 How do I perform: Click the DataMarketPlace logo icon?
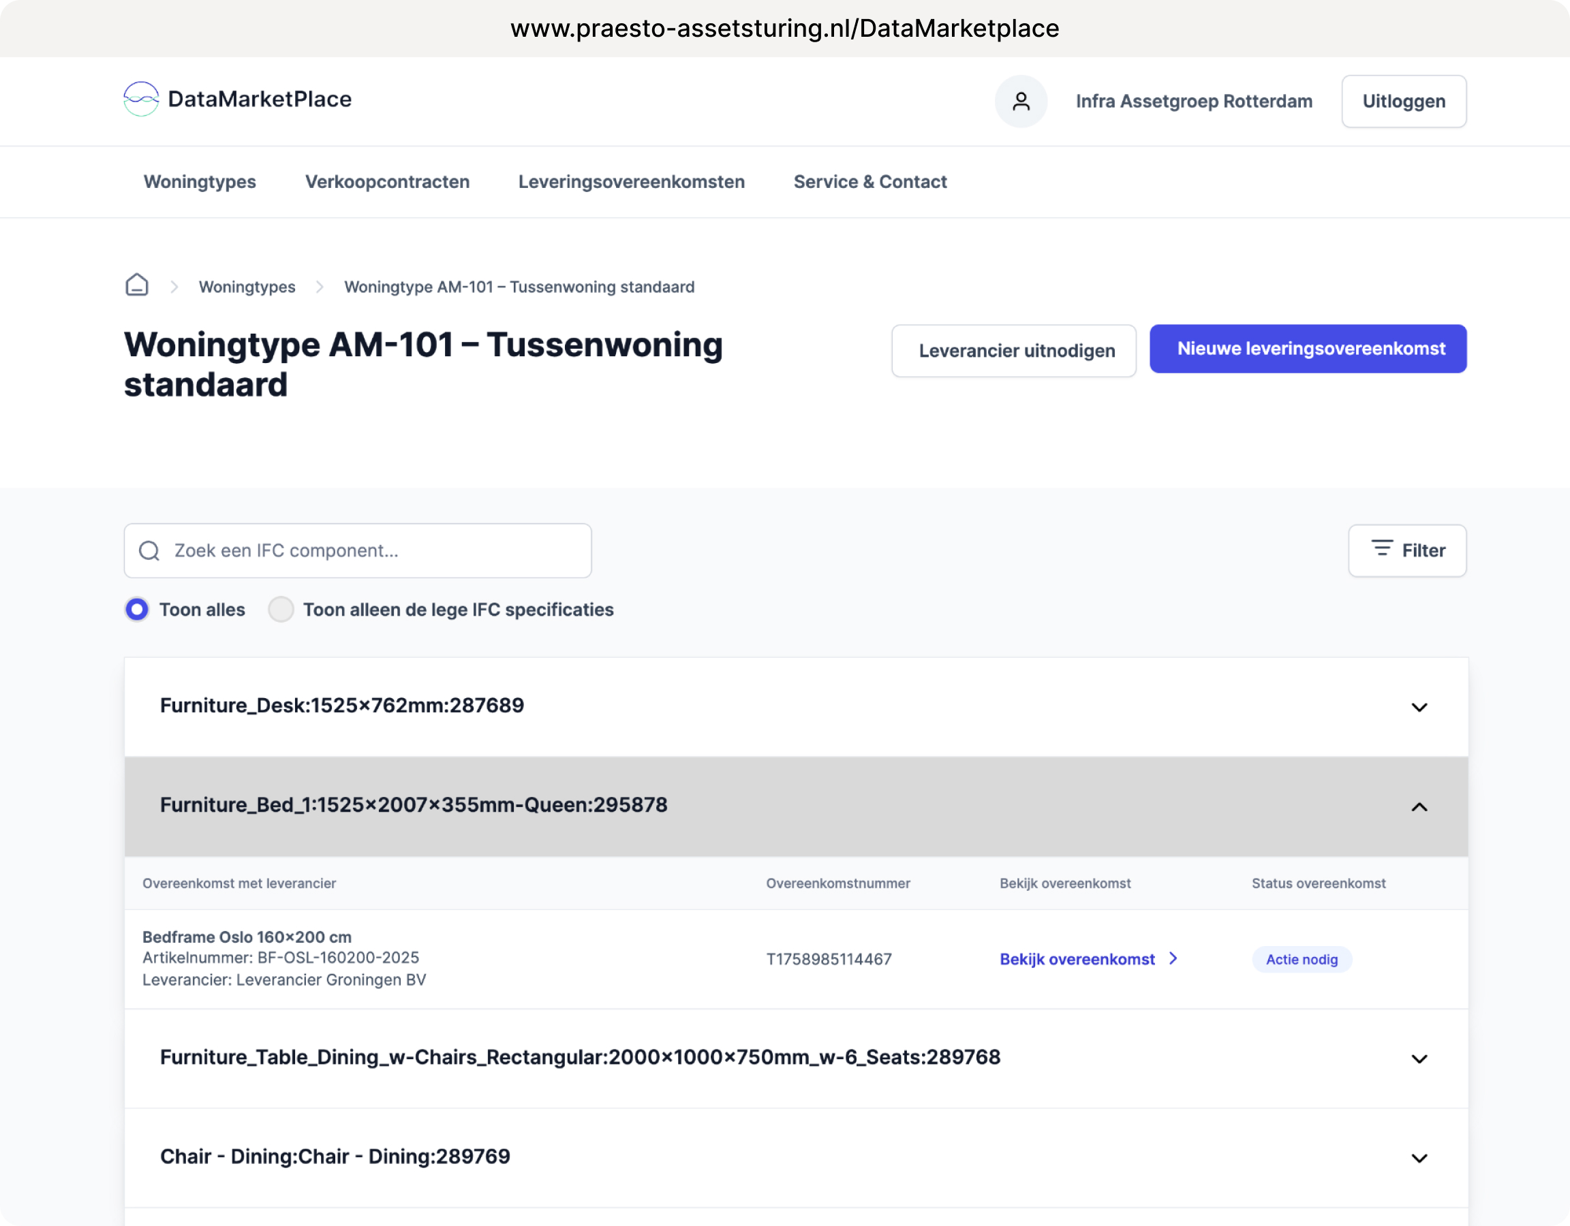coord(141,99)
